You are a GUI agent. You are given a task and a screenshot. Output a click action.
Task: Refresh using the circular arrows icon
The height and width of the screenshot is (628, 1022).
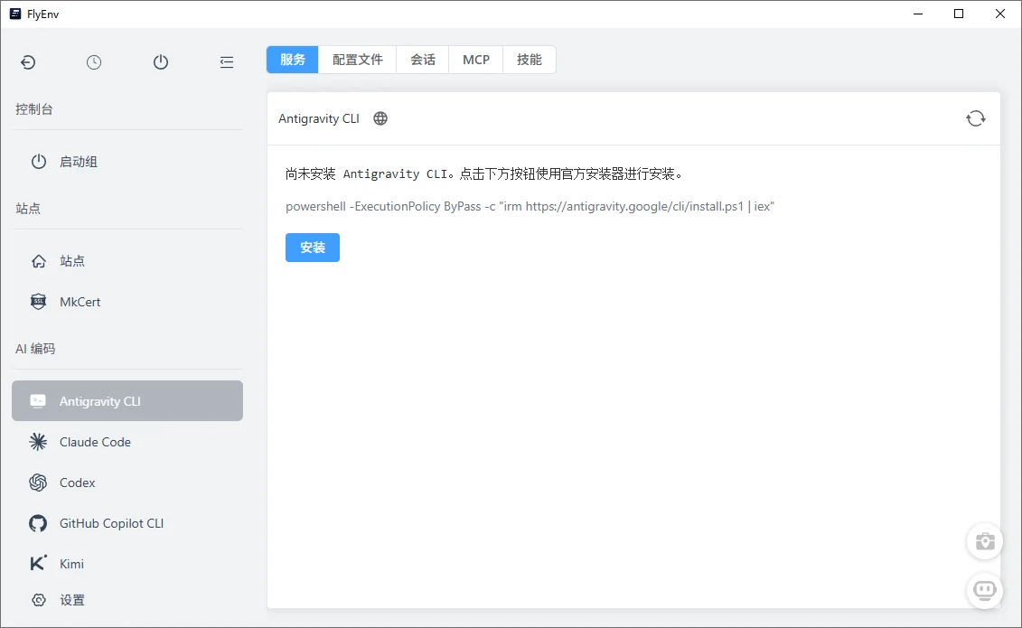(x=976, y=118)
